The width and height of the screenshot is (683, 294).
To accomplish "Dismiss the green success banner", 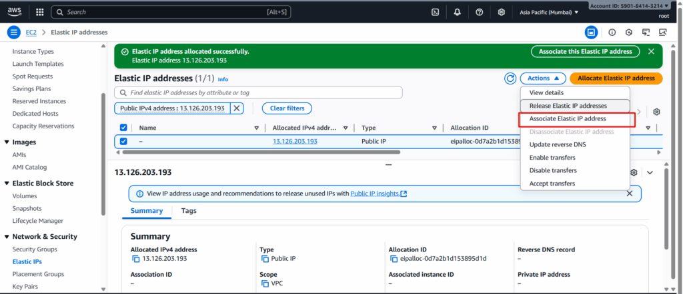I will (x=651, y=51).
